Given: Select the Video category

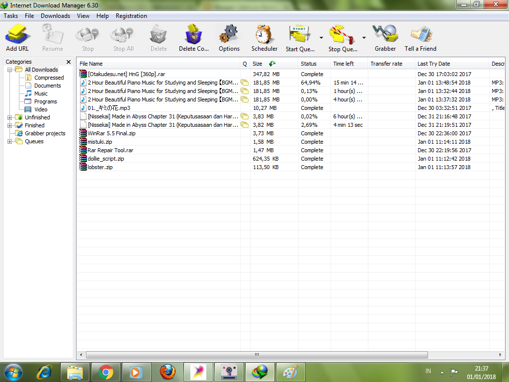Looking at the screenshot, I should [41, 109].
